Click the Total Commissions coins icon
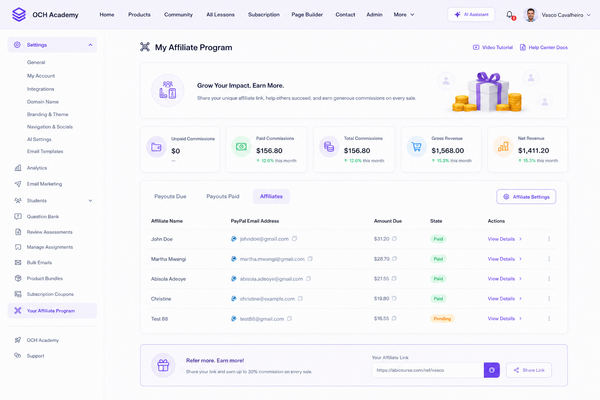 (329, 147)
